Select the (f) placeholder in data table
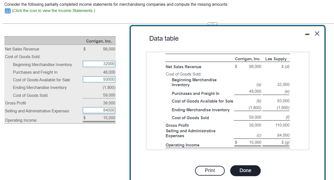This screenshot has width=334, height=180. 287,117
